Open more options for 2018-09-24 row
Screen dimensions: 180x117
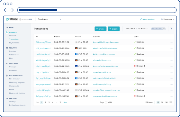click(172, 60)
